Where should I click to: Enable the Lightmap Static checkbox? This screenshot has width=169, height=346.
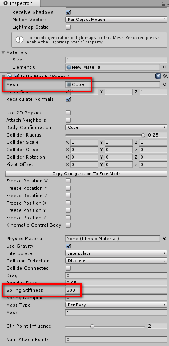click(68, 27)
